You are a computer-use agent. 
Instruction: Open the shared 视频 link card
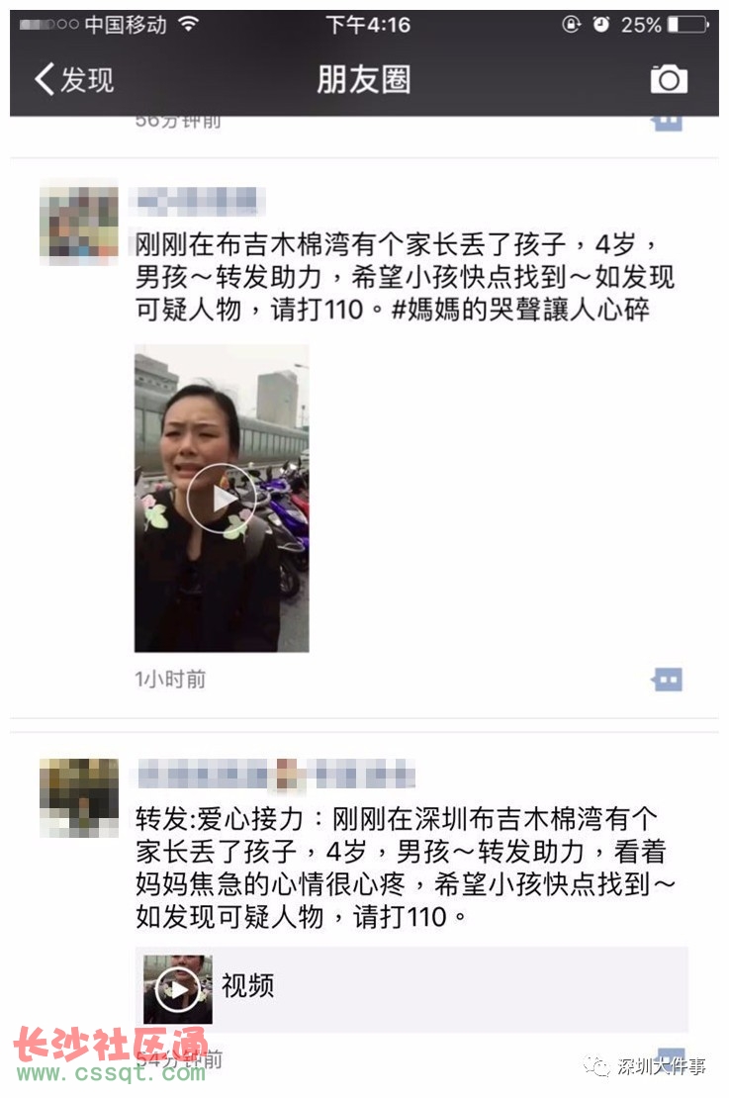coord(411,989)
